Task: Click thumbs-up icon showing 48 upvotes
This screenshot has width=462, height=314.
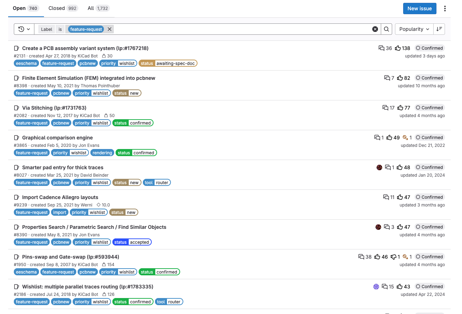Action: pos(400,167)
